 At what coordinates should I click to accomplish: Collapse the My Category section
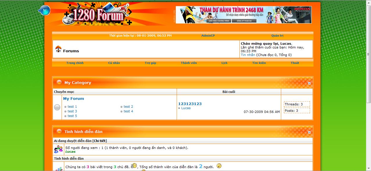click(x=309, y=83)
